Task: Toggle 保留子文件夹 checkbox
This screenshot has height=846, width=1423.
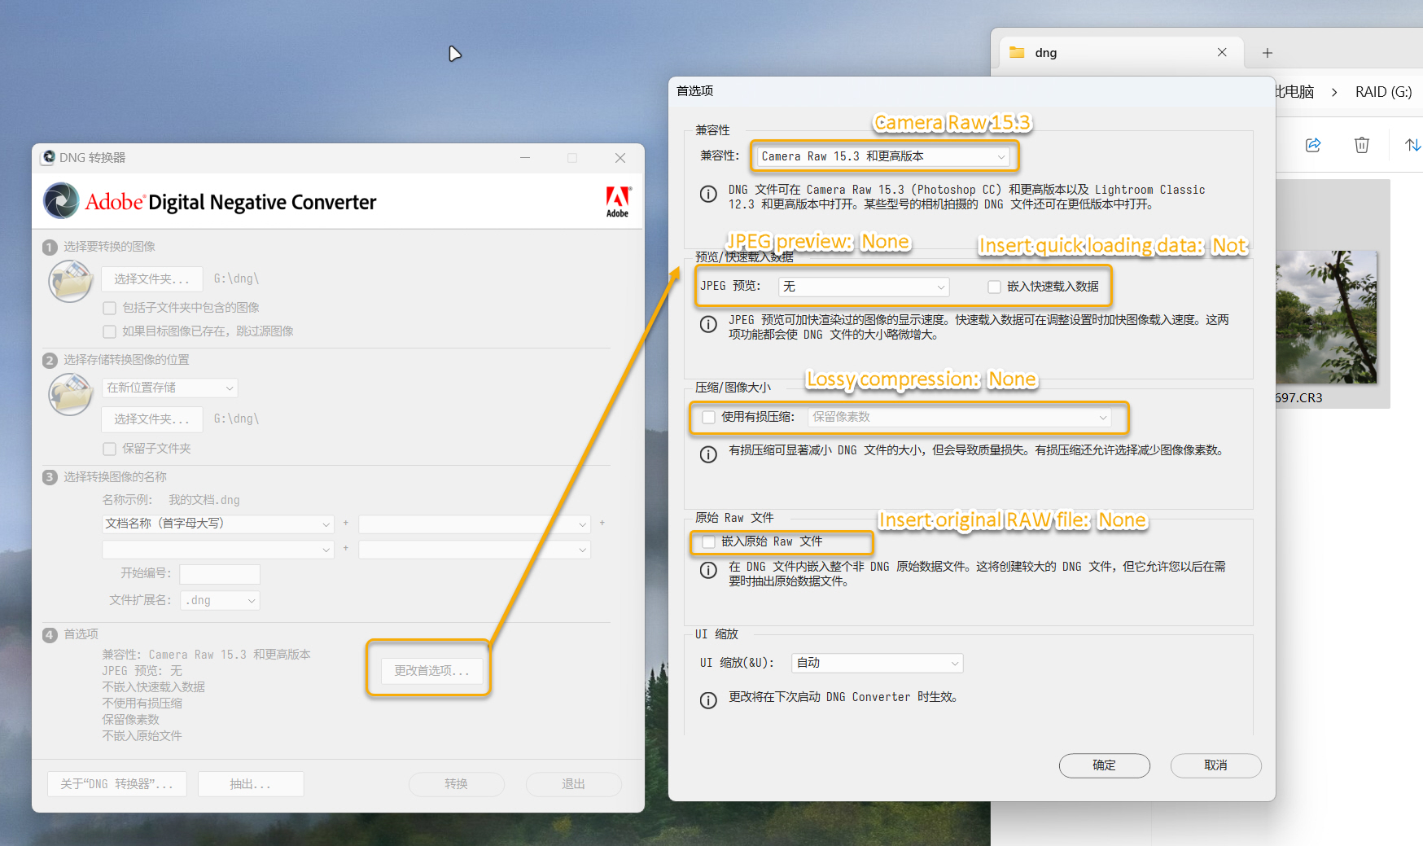Action: 109,449
